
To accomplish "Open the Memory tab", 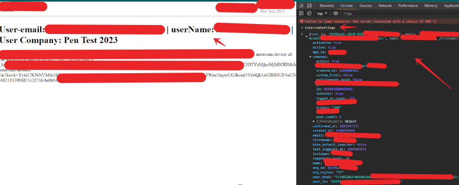I will (x=431, y=6).
